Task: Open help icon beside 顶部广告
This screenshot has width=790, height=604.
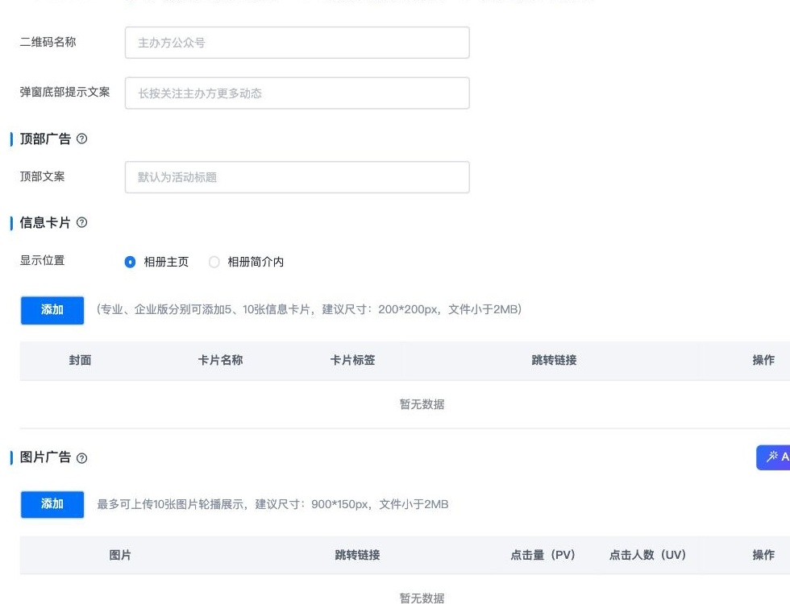Action: tap(81, 139)
